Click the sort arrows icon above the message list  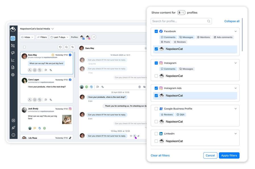click(72, 47)
